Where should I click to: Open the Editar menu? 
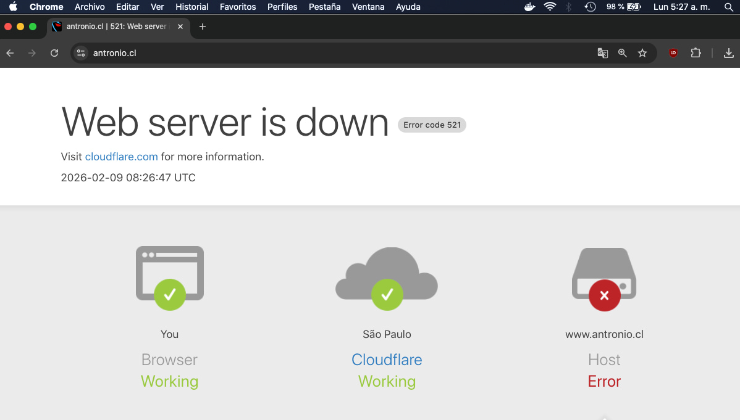[x=127, y=7]
